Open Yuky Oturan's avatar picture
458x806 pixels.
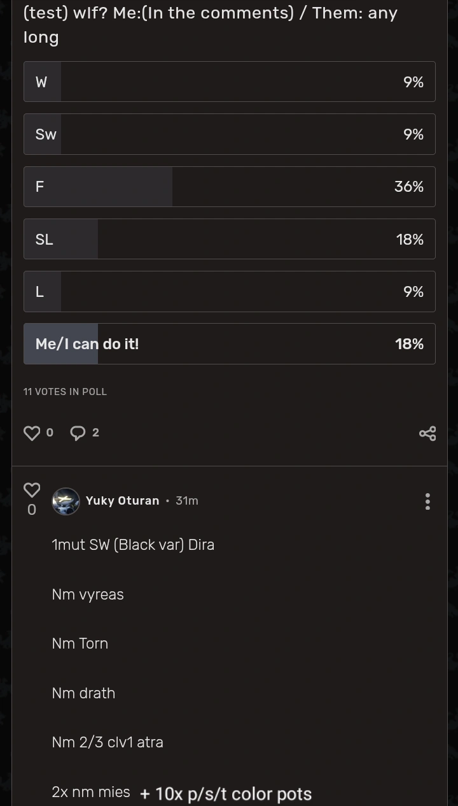[x=66, y=501]
